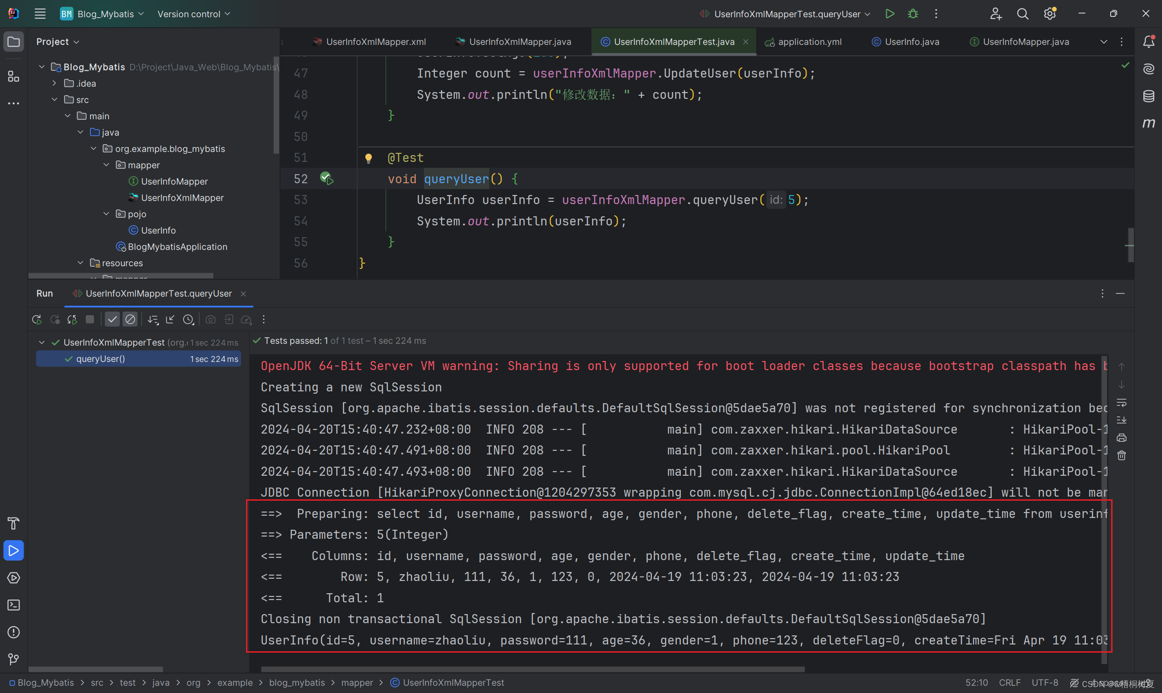The height and width of the screenshot is (693, 1162).
Task: Rerun the queryUser test
Action: (x=36, y=319)
